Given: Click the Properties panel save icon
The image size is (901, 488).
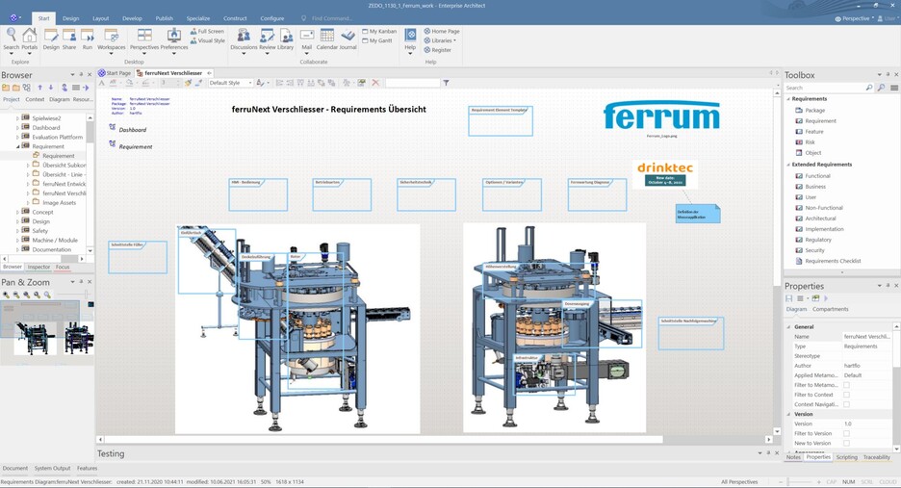Looking at the screenshot, I should [x=789, y=298].
